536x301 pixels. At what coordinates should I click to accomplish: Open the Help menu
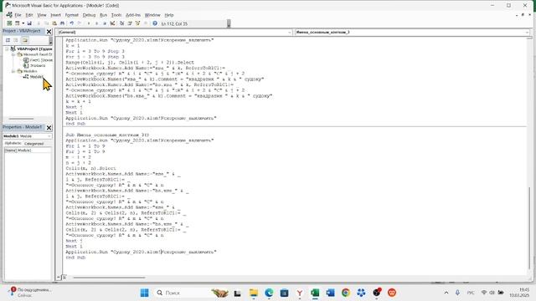pos(169,15)
